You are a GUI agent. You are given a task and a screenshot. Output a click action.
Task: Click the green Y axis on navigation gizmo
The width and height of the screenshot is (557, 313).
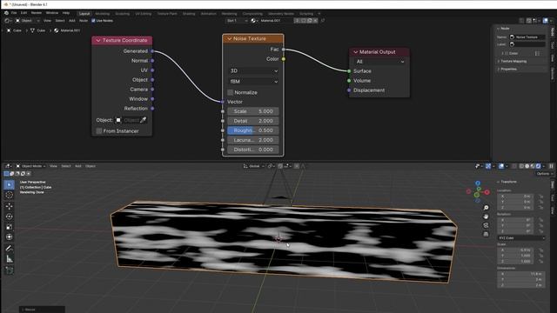coord(477,195)
